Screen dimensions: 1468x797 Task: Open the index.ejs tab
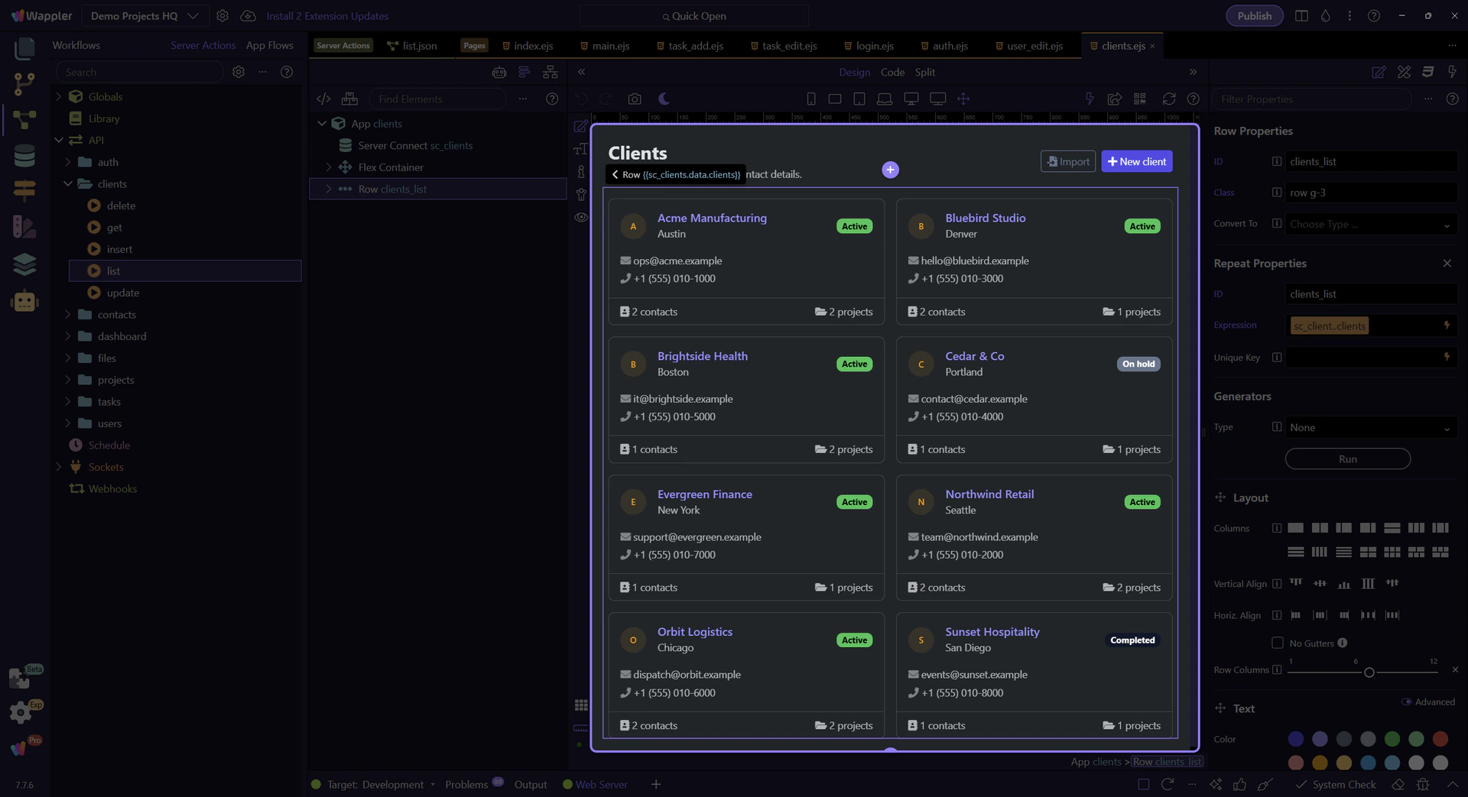click(x=533, y=46)
